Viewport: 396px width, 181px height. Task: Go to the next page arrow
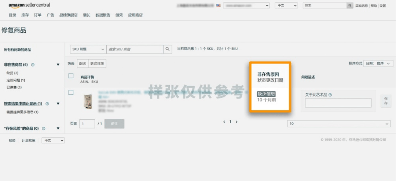(236, 122)
